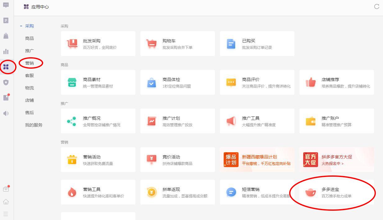Open the 新疆西藏爆品计划 banner thumbnail
The width and height of the screenshot is (383, 220).
(x=231, y=160)
